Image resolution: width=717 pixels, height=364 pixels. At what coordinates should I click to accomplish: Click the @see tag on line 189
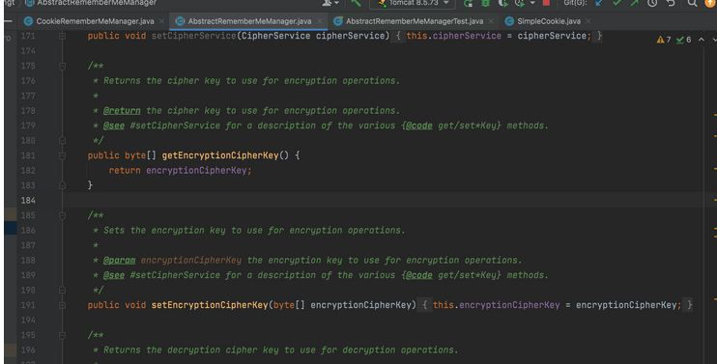[114, 275]
